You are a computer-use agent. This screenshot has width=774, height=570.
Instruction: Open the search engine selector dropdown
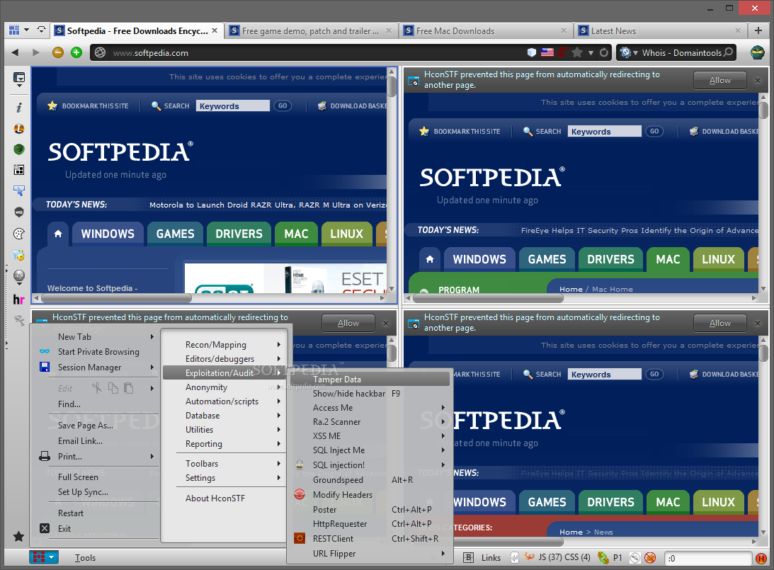pos(629,52)
